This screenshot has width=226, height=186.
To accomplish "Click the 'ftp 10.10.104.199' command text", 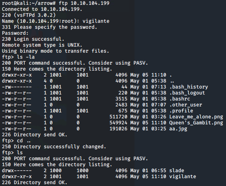I will (84, 3).
